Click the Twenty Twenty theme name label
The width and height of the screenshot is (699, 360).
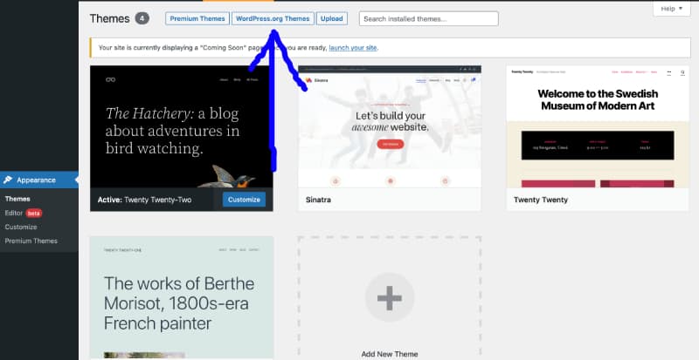pos(542,200)
